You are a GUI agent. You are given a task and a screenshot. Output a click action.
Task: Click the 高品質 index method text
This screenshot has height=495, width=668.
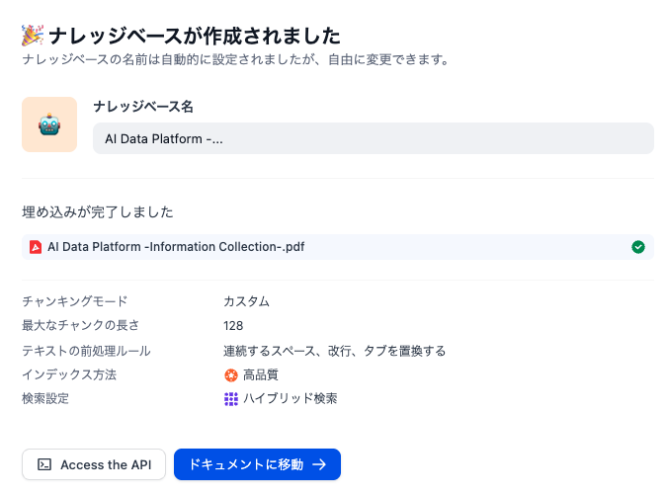[261, 374]
